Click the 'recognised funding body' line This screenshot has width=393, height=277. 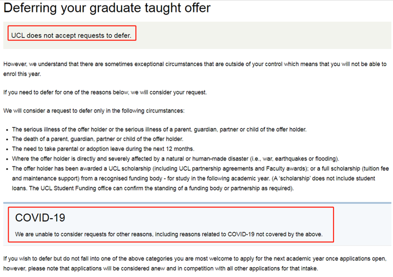tap(193, 178)
